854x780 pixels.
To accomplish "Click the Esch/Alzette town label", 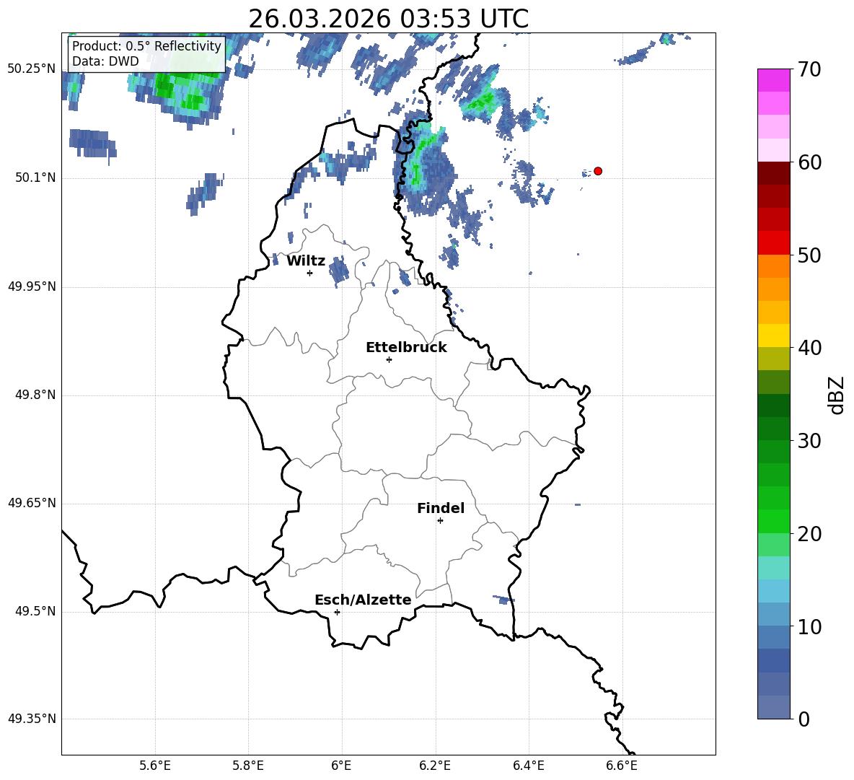I will pos(363,600).
